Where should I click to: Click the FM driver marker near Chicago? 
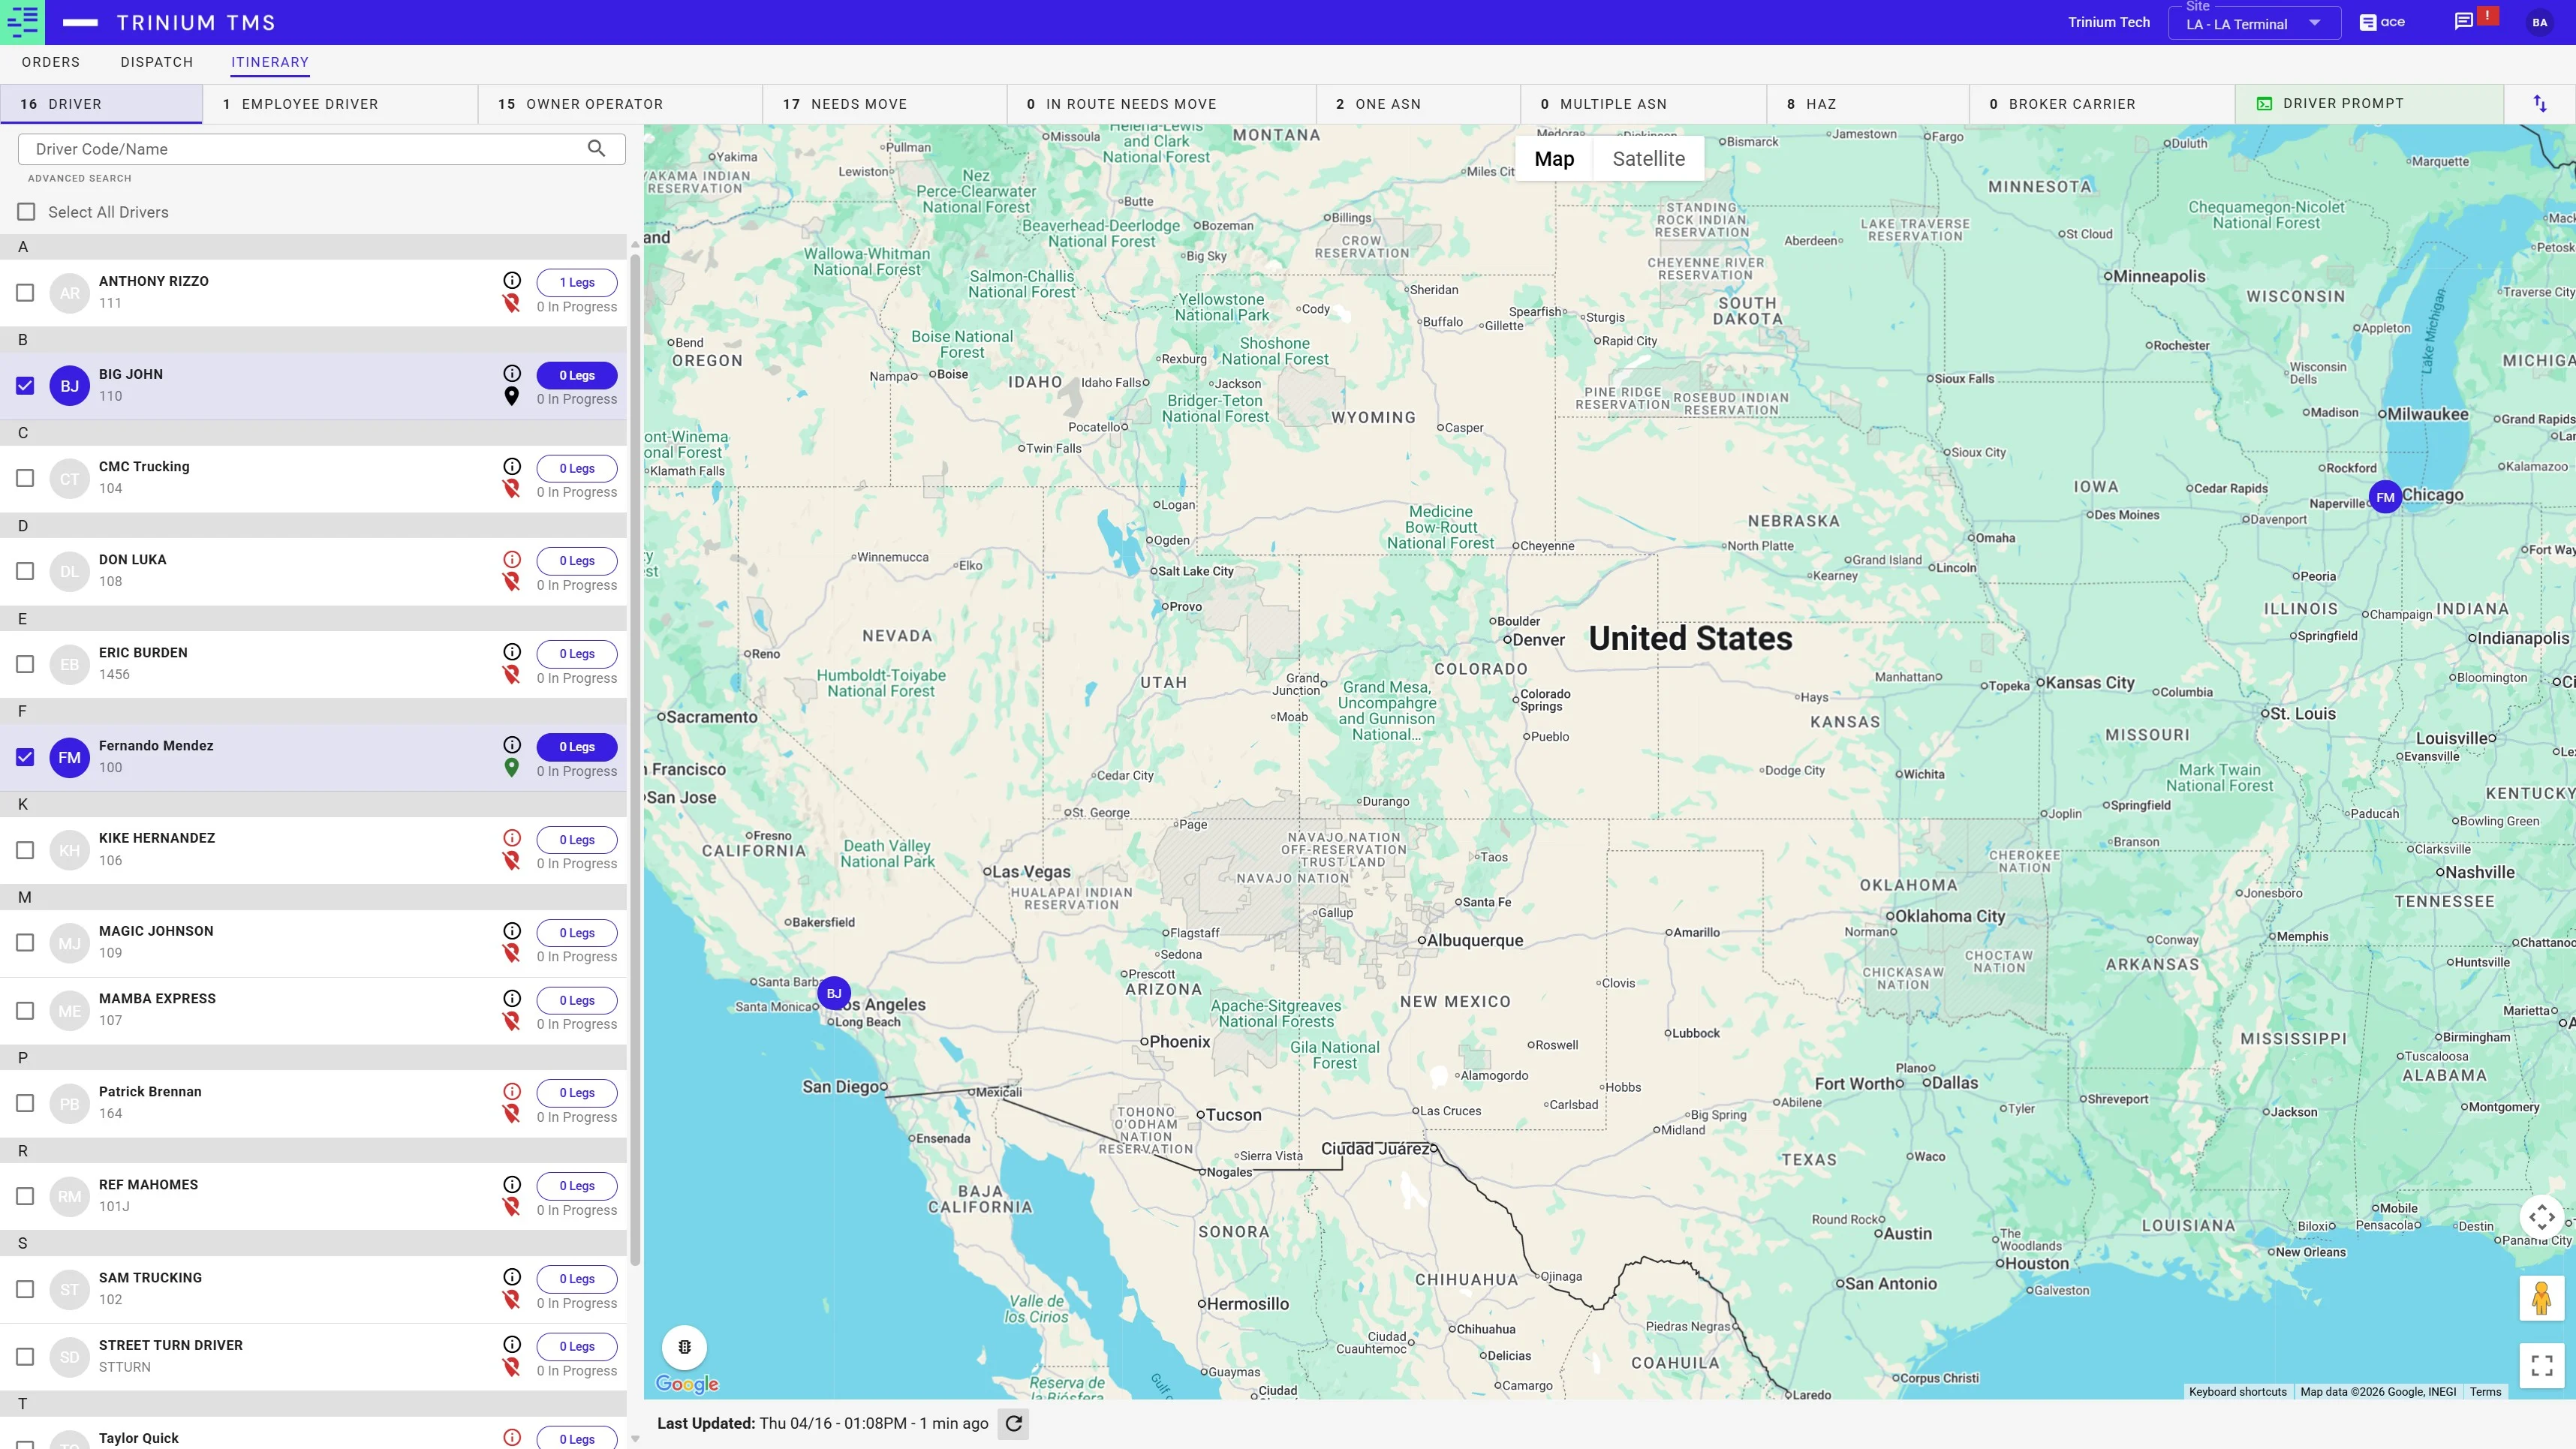click(2385, 497)
